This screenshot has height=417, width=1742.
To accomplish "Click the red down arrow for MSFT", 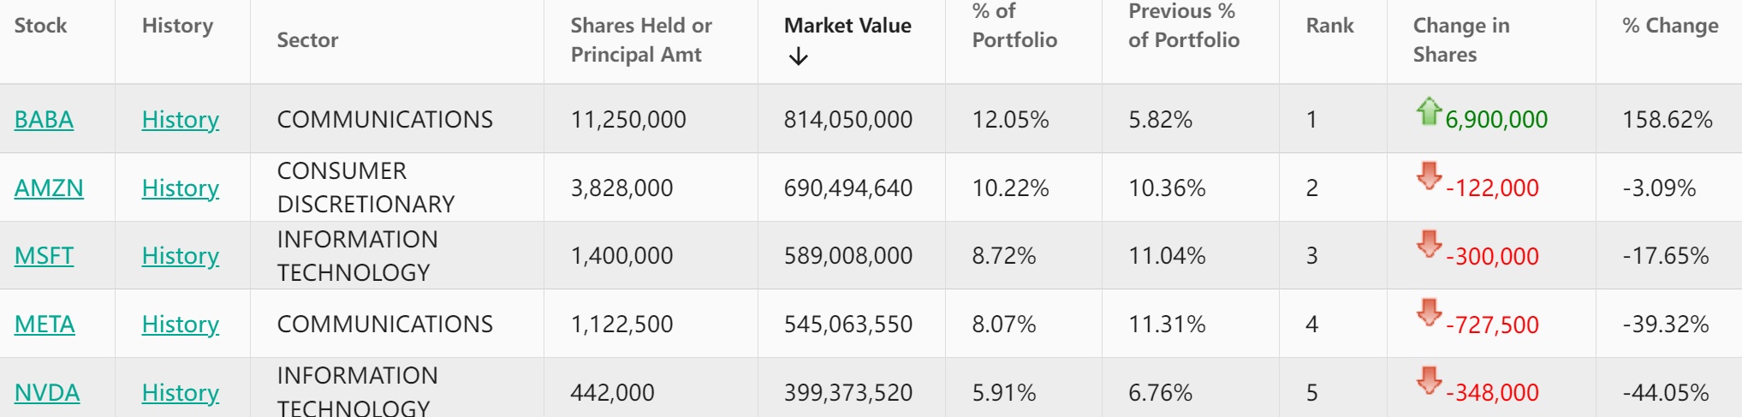I will pos(1428,244).
